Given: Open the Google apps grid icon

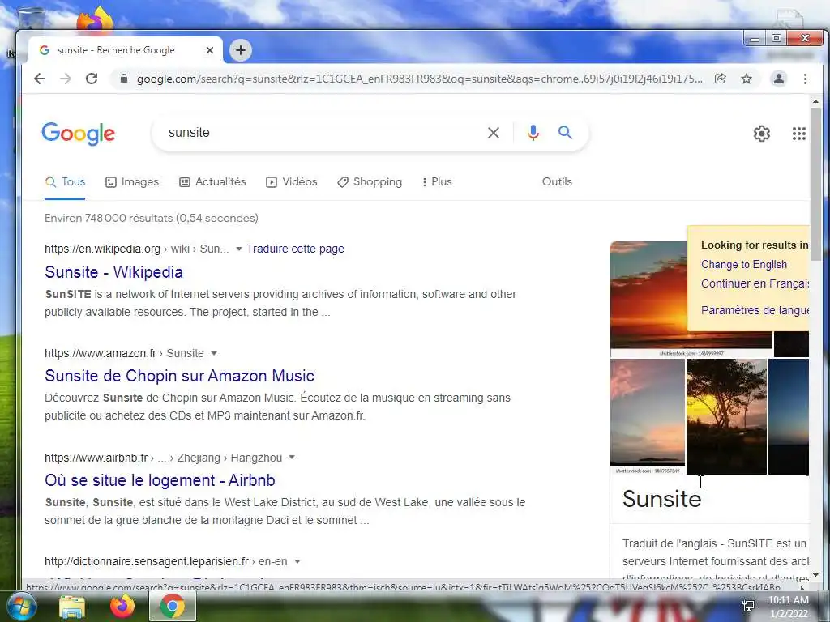Looking at the screenshot, I should tap(798, 134).
